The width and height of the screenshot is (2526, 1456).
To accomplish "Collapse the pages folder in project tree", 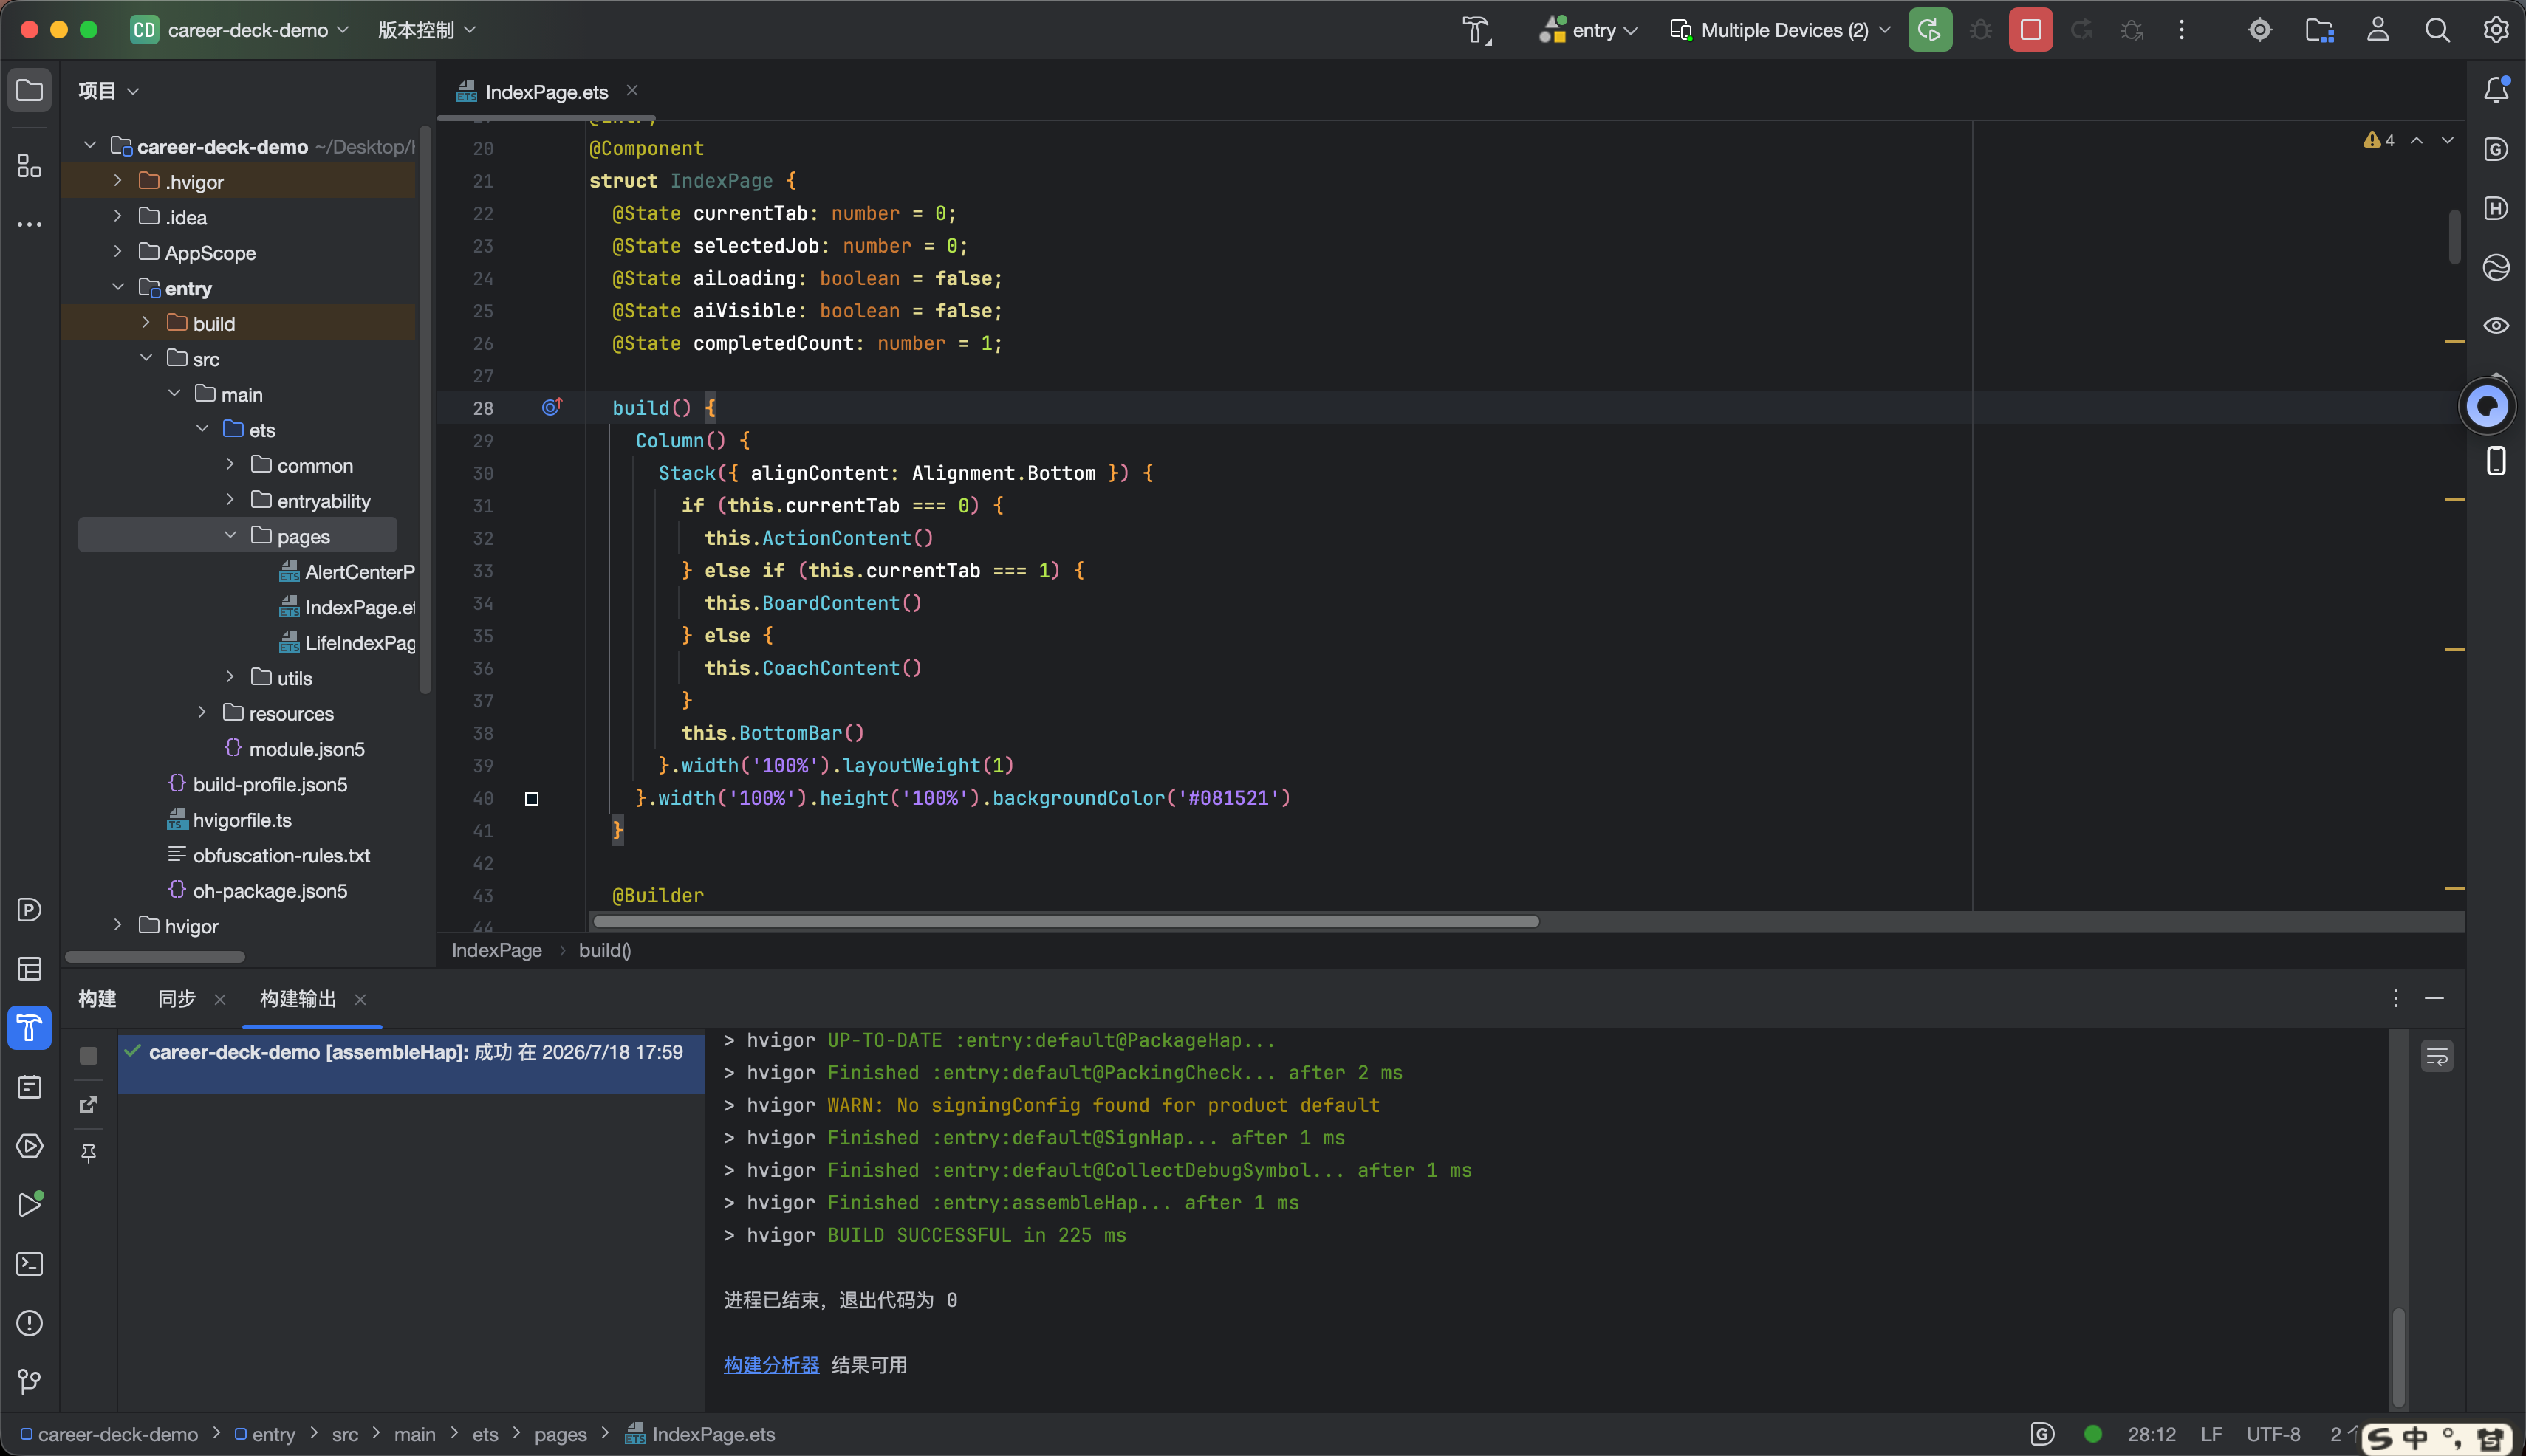I will [x=230, y=535].
